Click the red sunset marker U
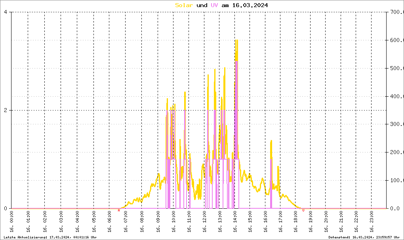Viewport: 404px width, 240px height. coord(303,210)
